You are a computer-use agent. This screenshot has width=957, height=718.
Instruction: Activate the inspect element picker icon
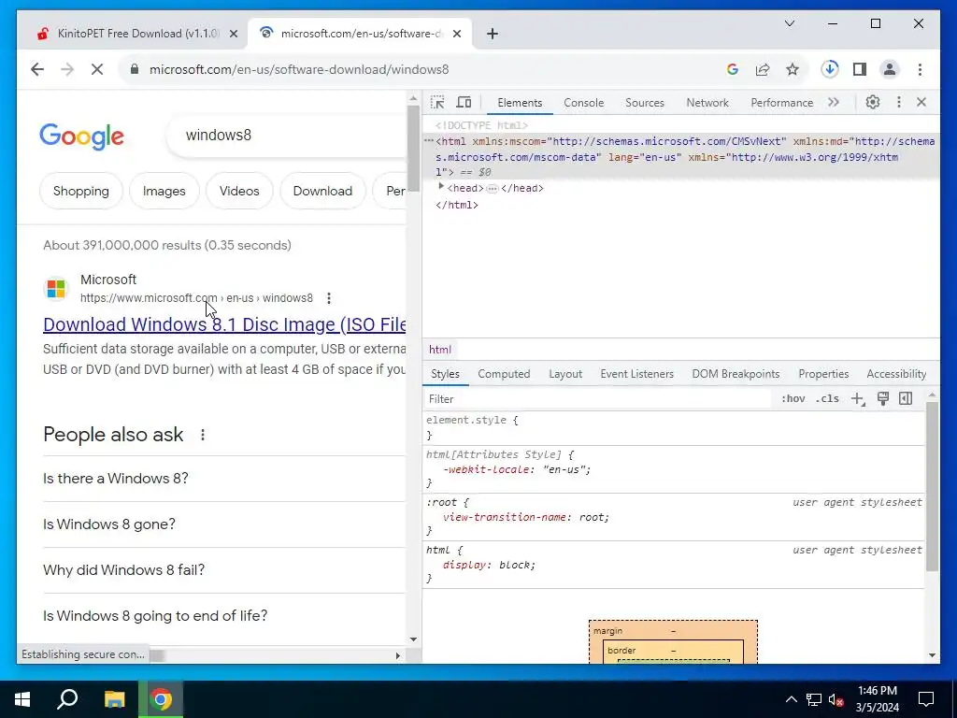[x=437, y=102]
